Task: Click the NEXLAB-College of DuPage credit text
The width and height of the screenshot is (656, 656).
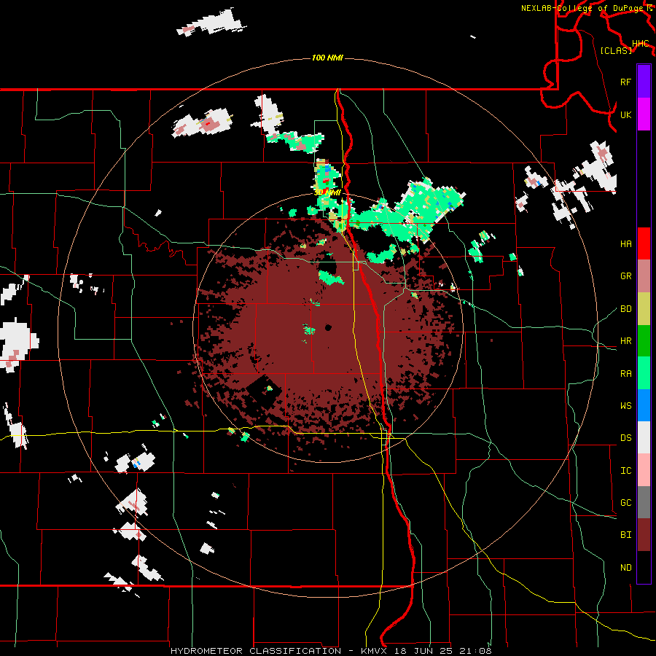Action: click(584, 8)
